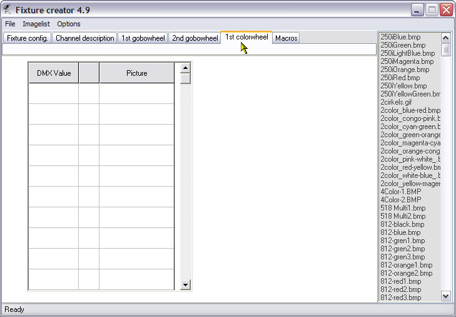Open the 1st gobowheel tab
The width and height of the screenshot is (456, 317).
143,38
